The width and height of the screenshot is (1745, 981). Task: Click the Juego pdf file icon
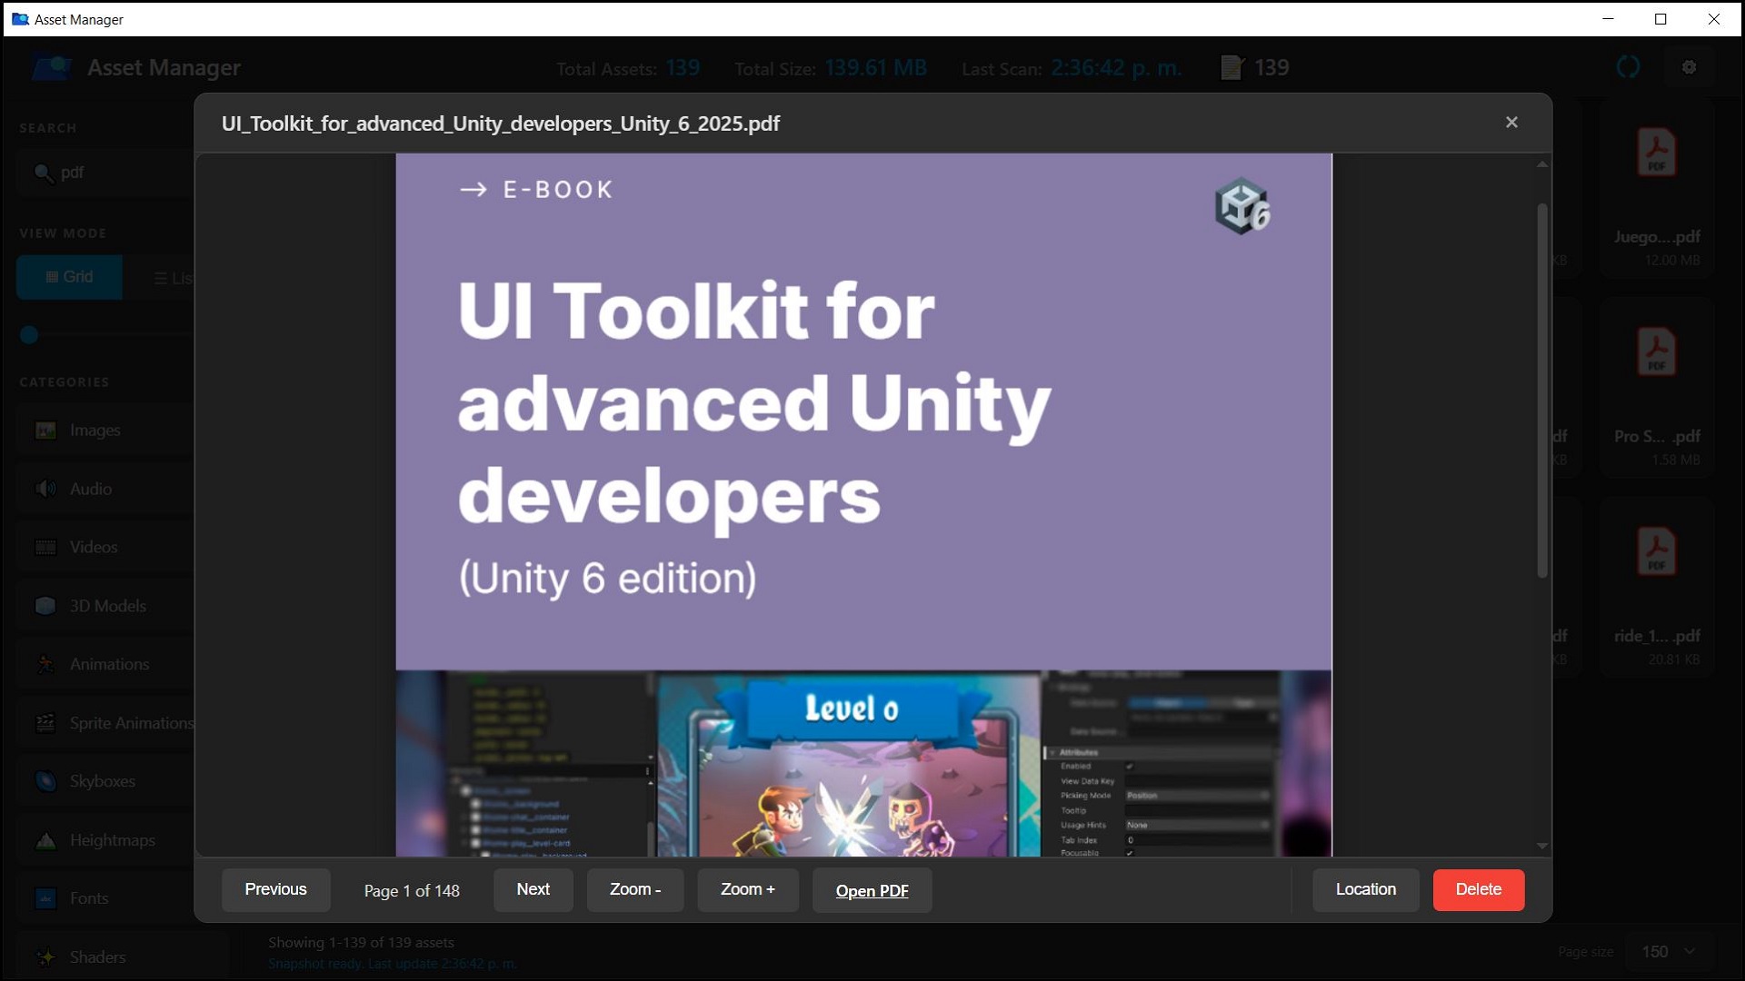click(x=1656, y=153)
